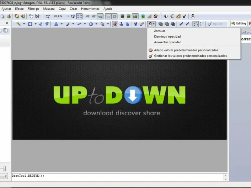Image resolution: width=251 pixels, height=188 pixels.
Task: Click the third overlapping squares blend icon
Action: coord(173,24)
